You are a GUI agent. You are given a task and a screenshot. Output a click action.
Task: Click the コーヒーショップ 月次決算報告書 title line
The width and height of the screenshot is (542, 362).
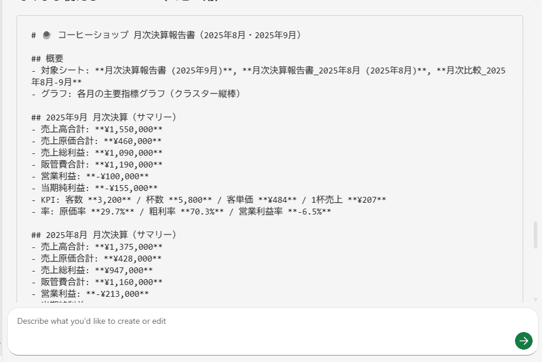tap(177, 35)
